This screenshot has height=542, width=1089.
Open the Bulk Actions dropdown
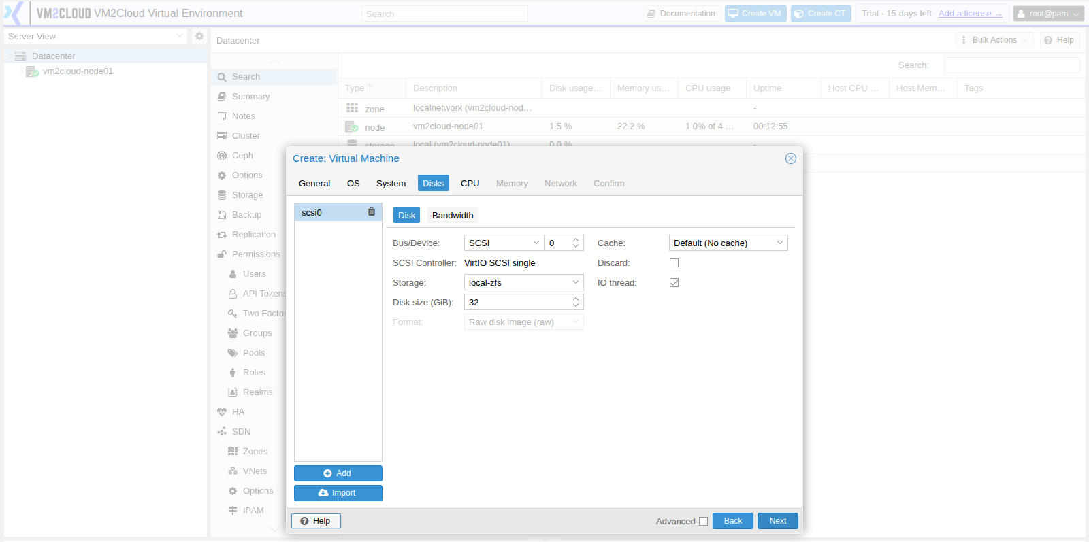click(994, 40)
